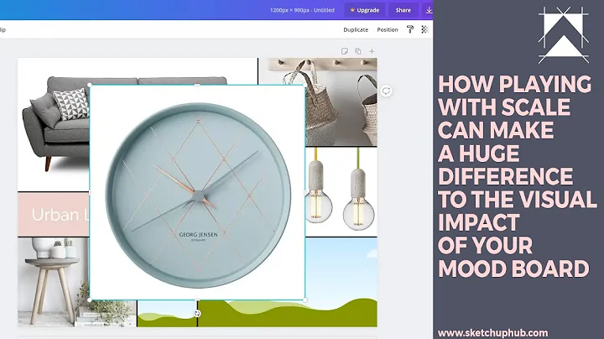Open the transparency checkerboard icon
Image resolution: width=604 pixels, height=339 pixels.
click(424, 29)
